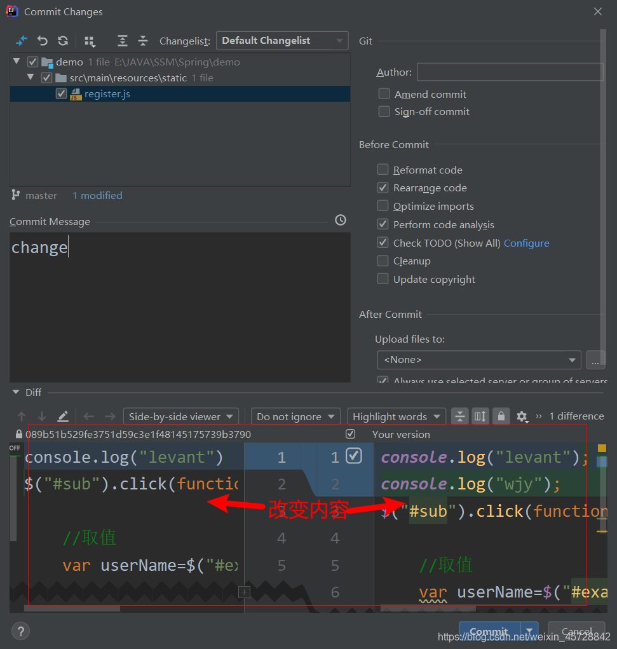Click the OFF indicator beside the left diff pane

(x=15, y=448)
